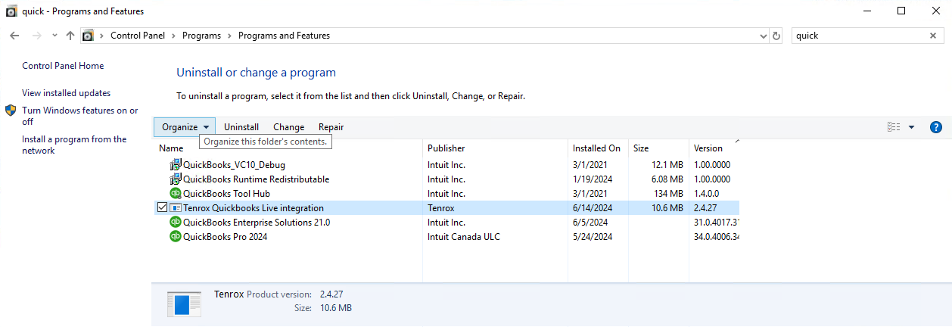The height and width of the screenshot is (327, 952).
Task: Click the shield icon beside Windows features
Action: (11, 111)
